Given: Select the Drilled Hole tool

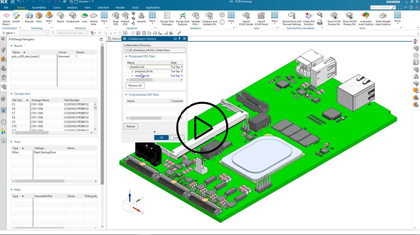Looking at the screenshot, I should [x=94, y=18].
